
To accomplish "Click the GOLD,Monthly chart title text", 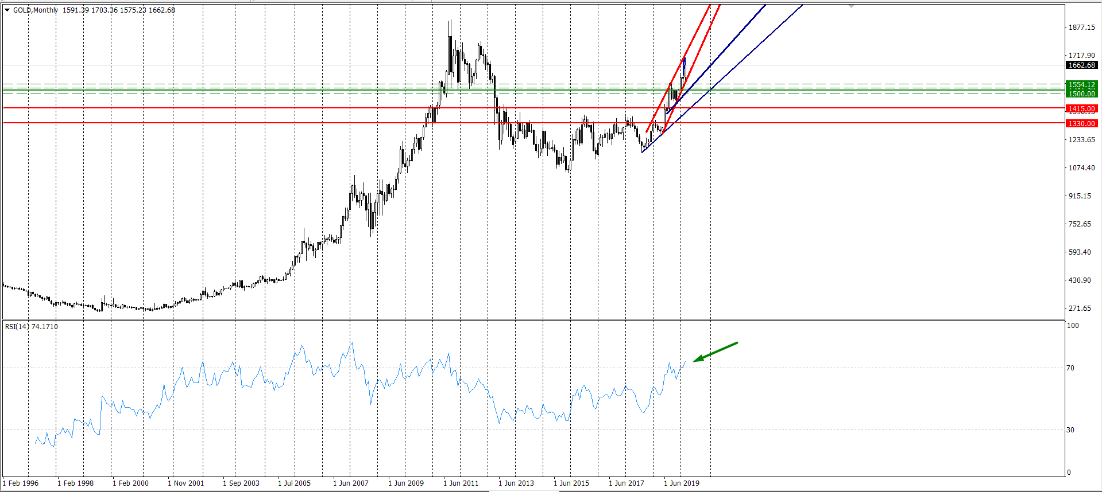I will click(x=36, y=10).
